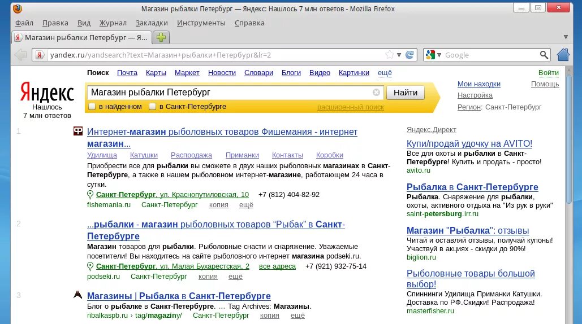The width and height of the screenshot is (582, 324).
Task: Open 'расширенный поиск' link
Action: point(351,107)
